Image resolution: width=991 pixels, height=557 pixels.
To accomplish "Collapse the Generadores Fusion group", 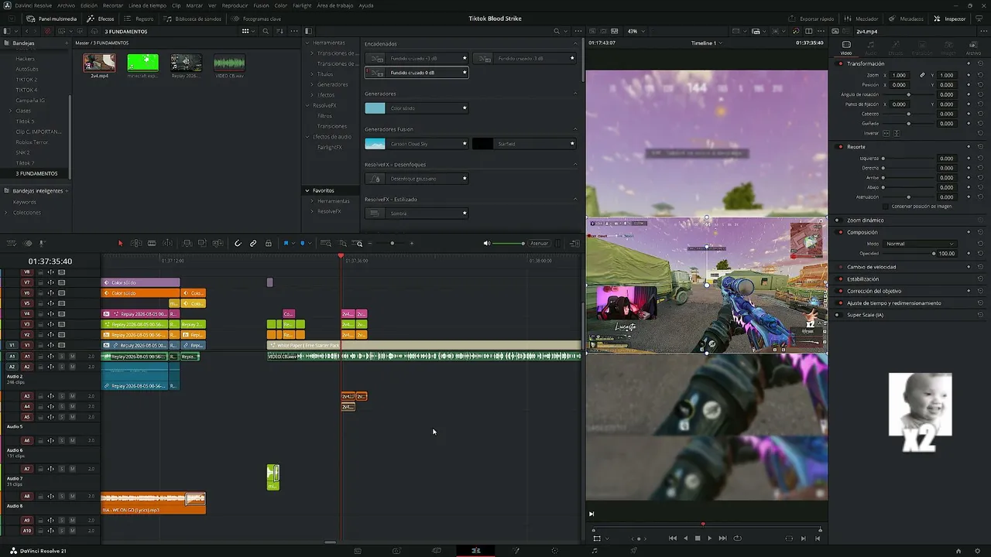I will click(575, 129).
